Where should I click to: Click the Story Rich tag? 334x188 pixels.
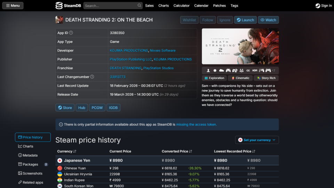tap(266, 78)
